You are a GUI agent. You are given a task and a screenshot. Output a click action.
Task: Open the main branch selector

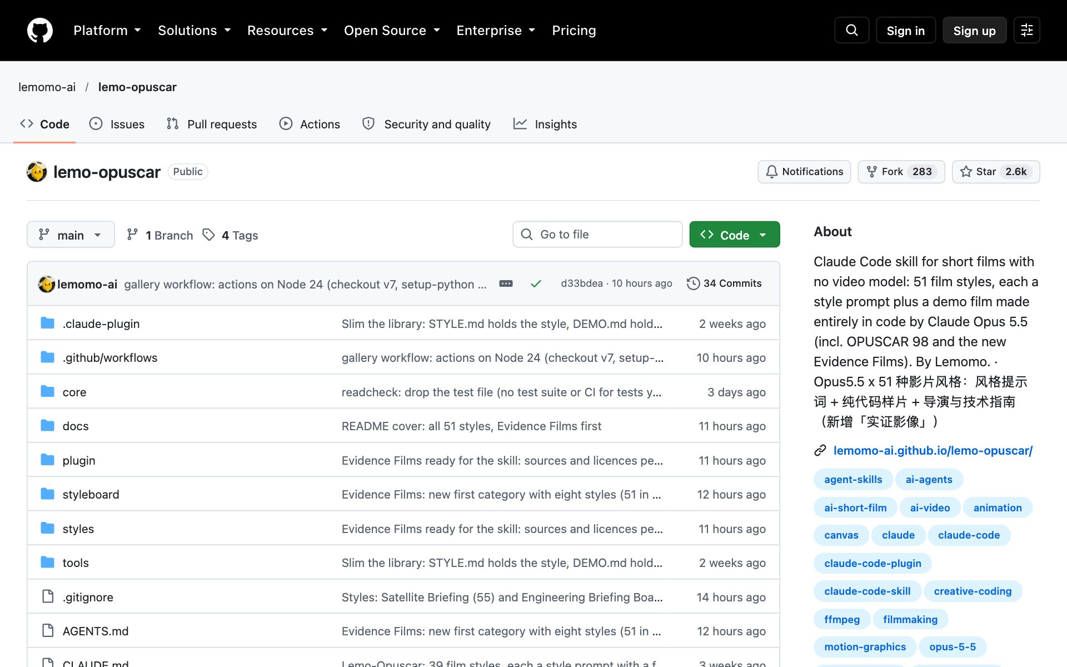71,235
